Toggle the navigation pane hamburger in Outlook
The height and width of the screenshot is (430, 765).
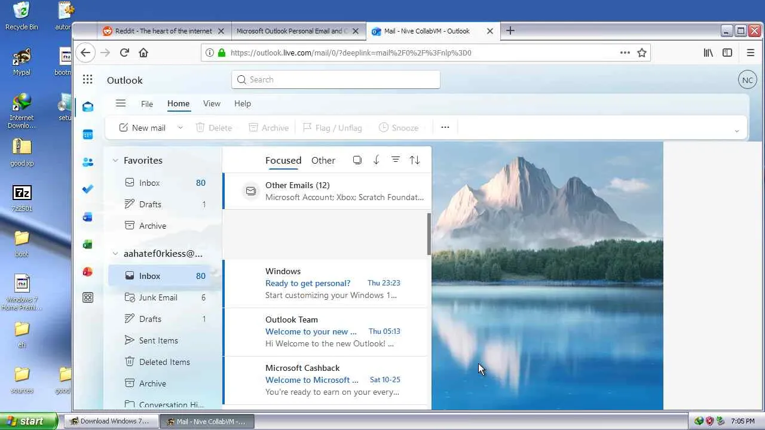121,103
